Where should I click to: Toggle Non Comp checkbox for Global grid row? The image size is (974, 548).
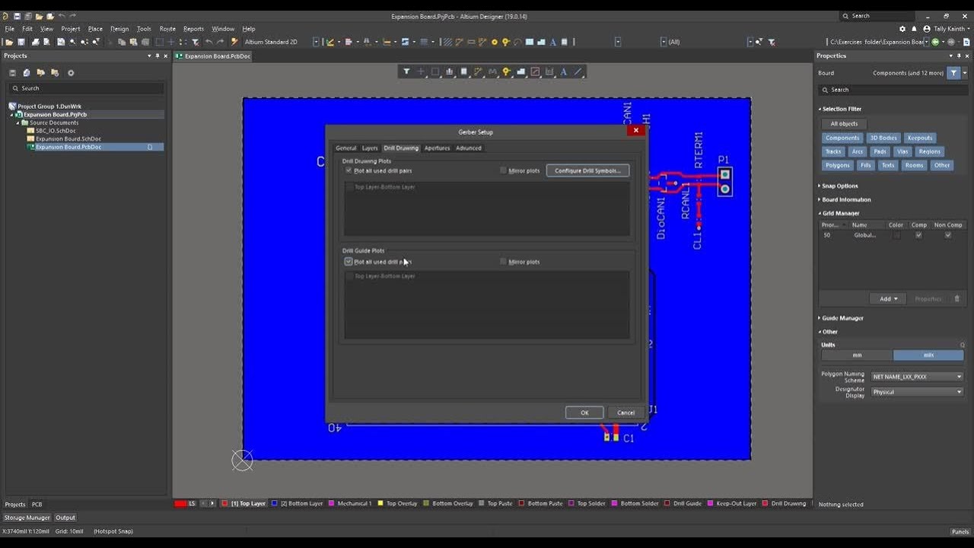click(948, 235)
